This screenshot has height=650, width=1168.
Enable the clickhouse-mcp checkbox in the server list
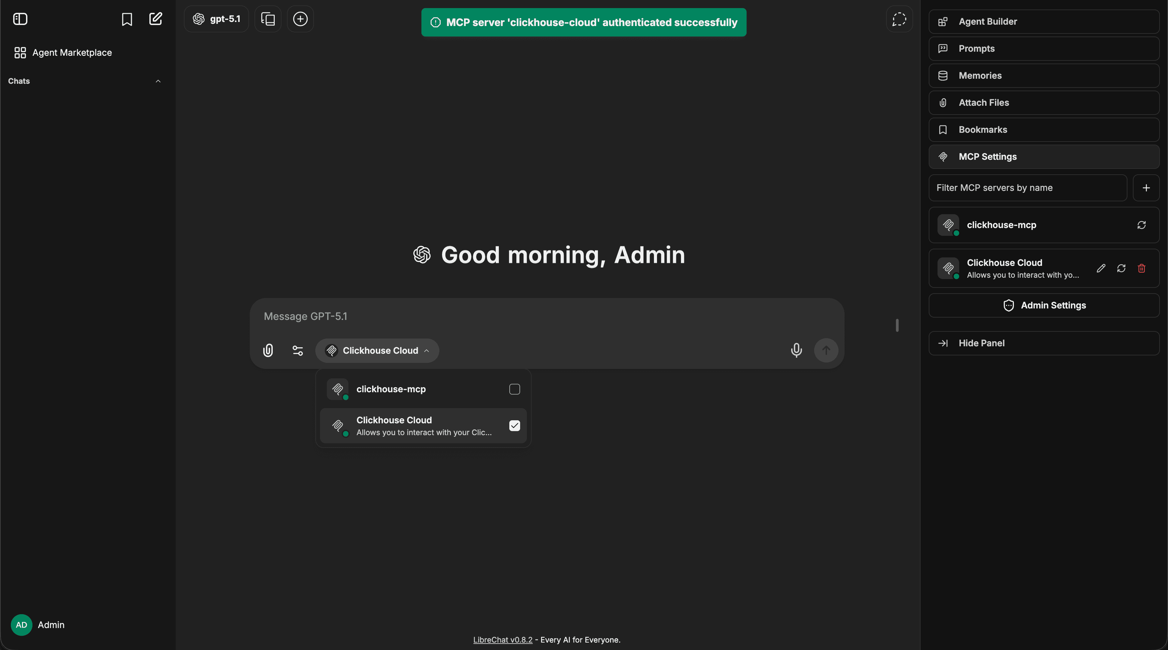[x=514, y=389]
